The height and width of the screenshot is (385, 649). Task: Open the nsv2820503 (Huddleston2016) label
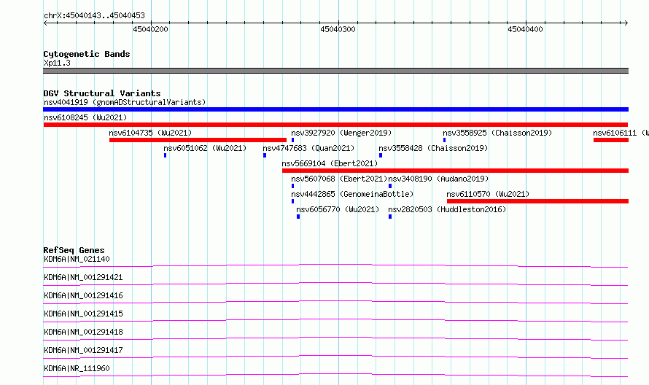[447, 209]
